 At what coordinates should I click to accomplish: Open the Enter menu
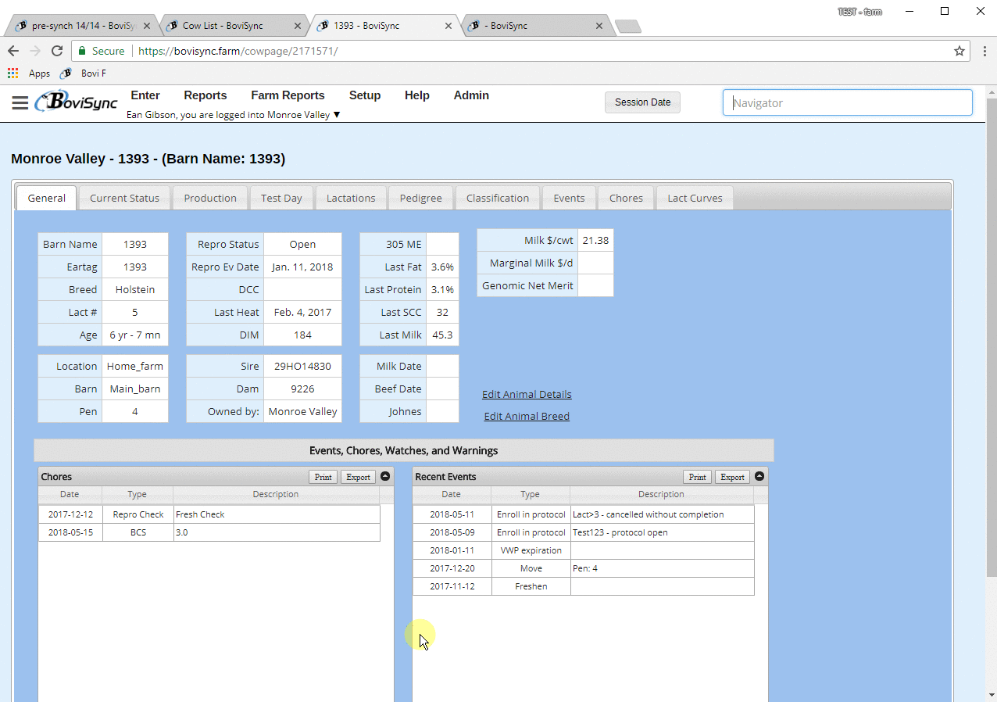coord(145,95)
